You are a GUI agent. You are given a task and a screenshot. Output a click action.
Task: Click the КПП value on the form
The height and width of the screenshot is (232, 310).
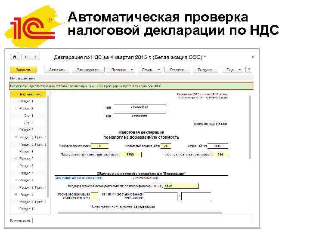tap(139, 116)
